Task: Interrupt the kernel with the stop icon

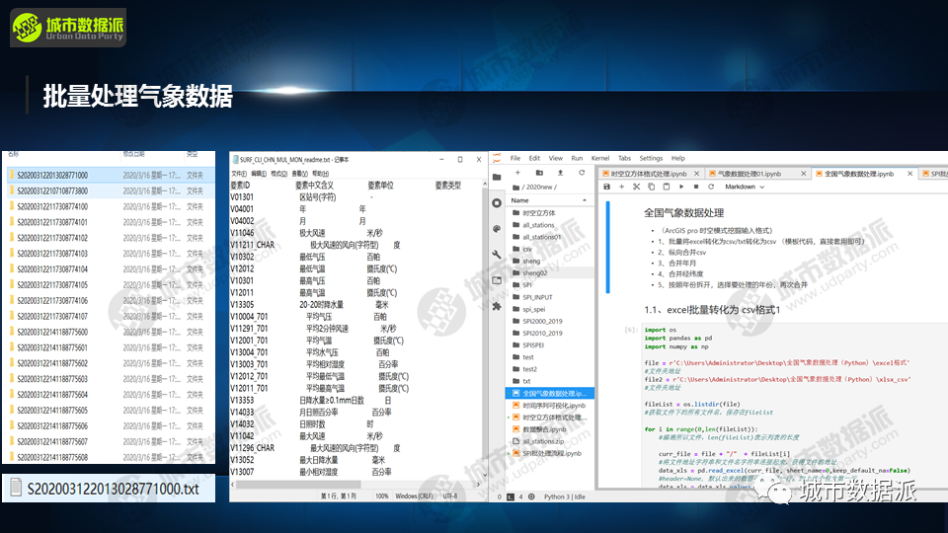Action: [x=696, y=187]
